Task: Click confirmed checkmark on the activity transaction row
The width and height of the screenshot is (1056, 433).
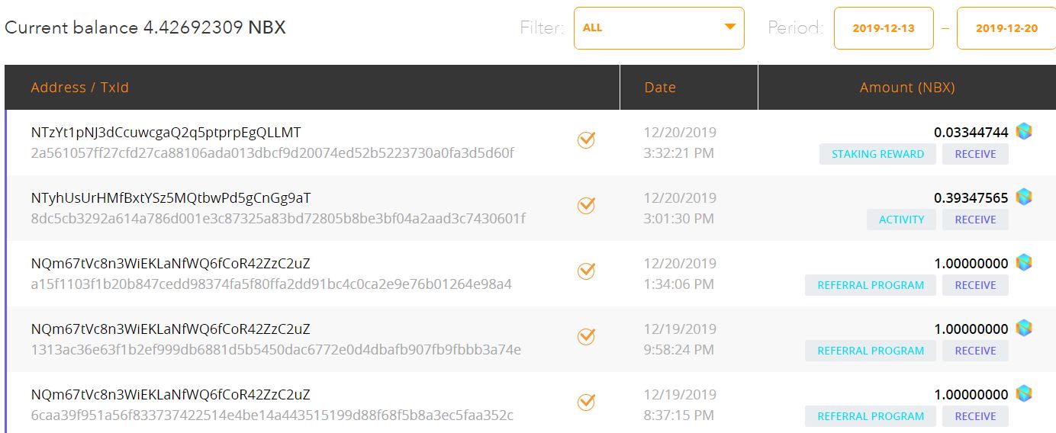Action: [586, 205]
